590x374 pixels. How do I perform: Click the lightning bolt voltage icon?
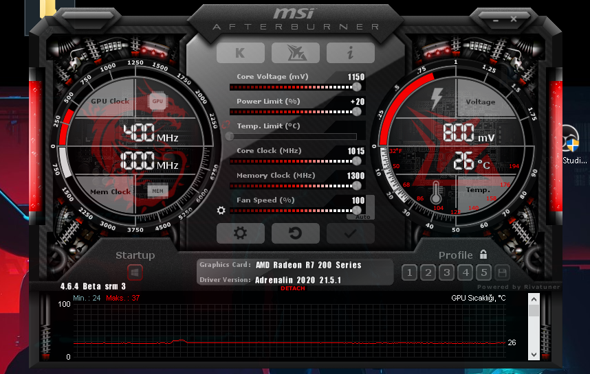click(x=437, y=99)
